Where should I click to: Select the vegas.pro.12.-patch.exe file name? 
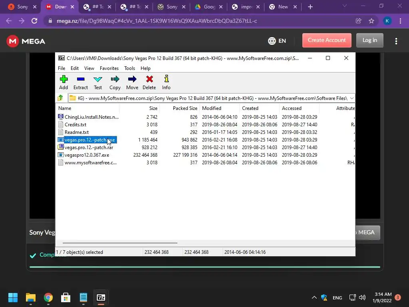[90, 140]
